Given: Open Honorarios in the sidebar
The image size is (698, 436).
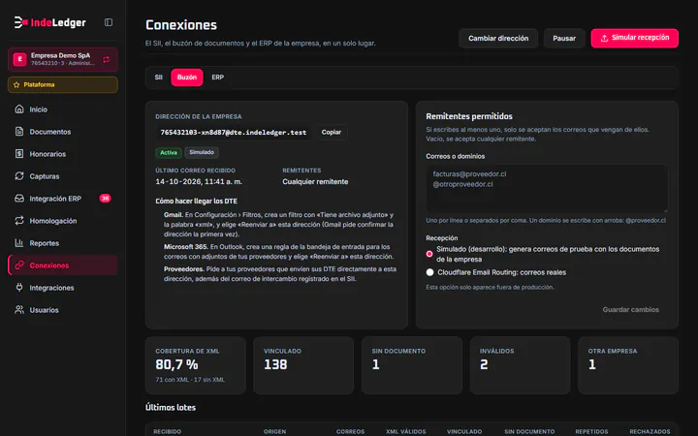Looking at the screenshot, I should [x=63, y=153].
